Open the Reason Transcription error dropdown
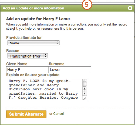Image resolution: width=135 pixels, height=125 pixels. pyautogui.click(x=28, y=56)
